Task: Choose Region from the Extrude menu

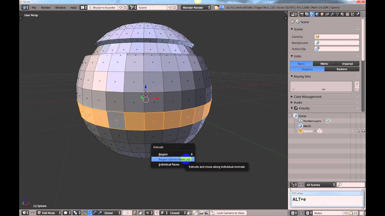Action: point(173,154)
